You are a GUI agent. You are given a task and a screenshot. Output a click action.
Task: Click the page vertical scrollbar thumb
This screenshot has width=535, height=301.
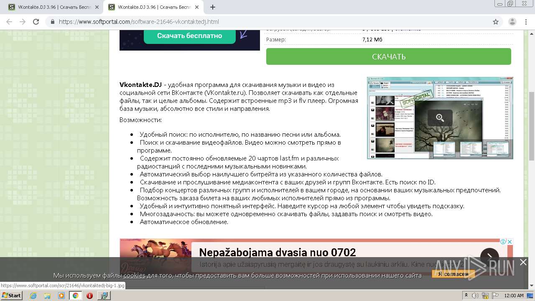coord(532,126)
